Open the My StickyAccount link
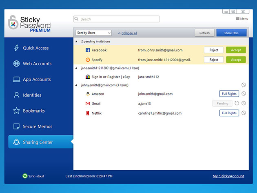The height and width of the screenshot is (193, 257). 228,176
